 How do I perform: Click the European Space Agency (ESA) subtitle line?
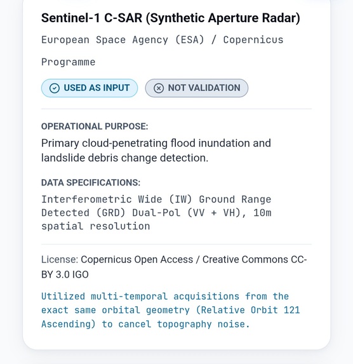pyautogui.click(x=163, y=40)
